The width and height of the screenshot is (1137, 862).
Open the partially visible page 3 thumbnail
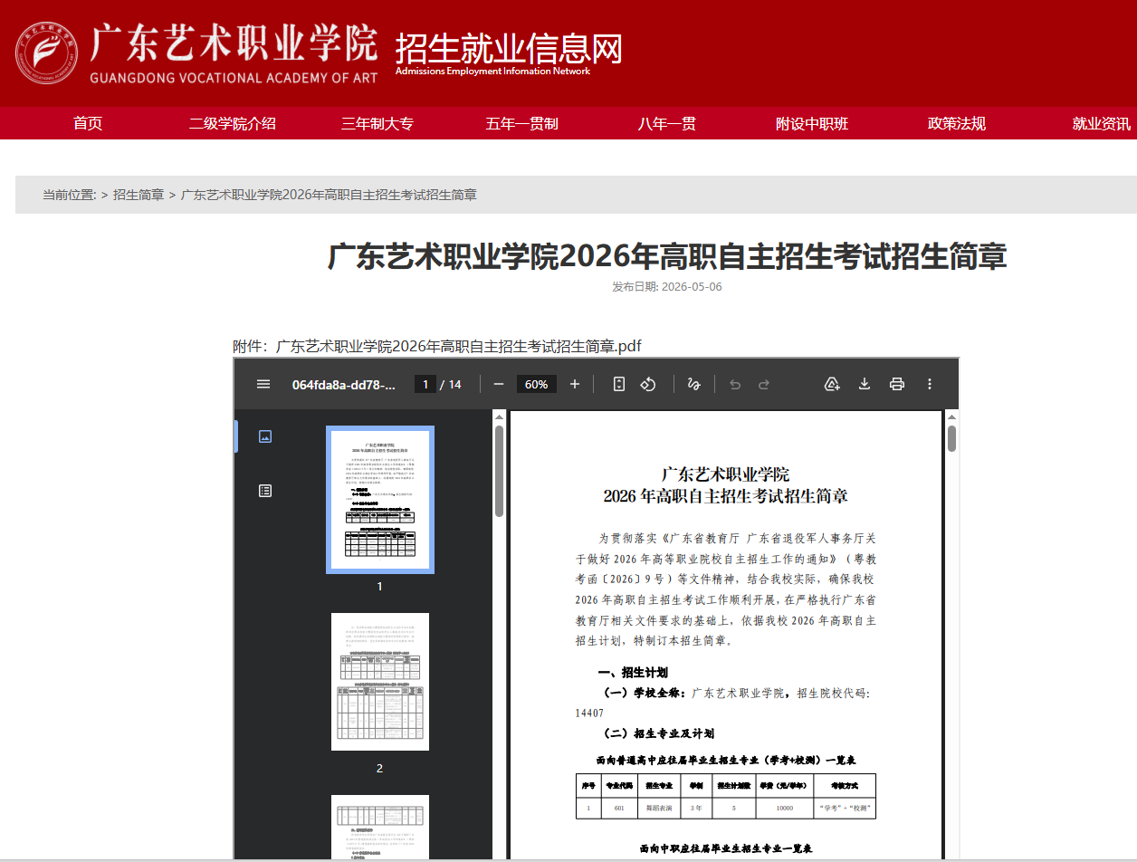(x=380, y=827)
